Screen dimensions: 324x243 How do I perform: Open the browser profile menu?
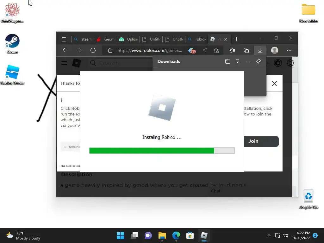[x=274, y=50]
